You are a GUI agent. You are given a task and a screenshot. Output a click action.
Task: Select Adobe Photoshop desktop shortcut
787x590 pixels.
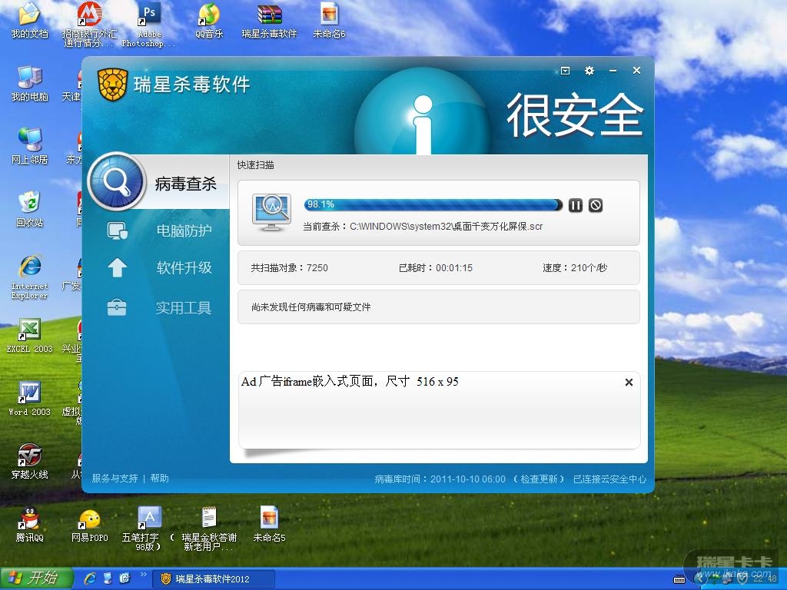pyautogui.click(x=149, y=24)
